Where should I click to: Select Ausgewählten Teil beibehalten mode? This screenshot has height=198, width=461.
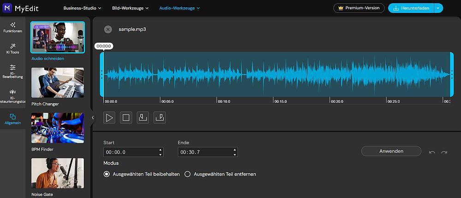click(x=107, y=174)
